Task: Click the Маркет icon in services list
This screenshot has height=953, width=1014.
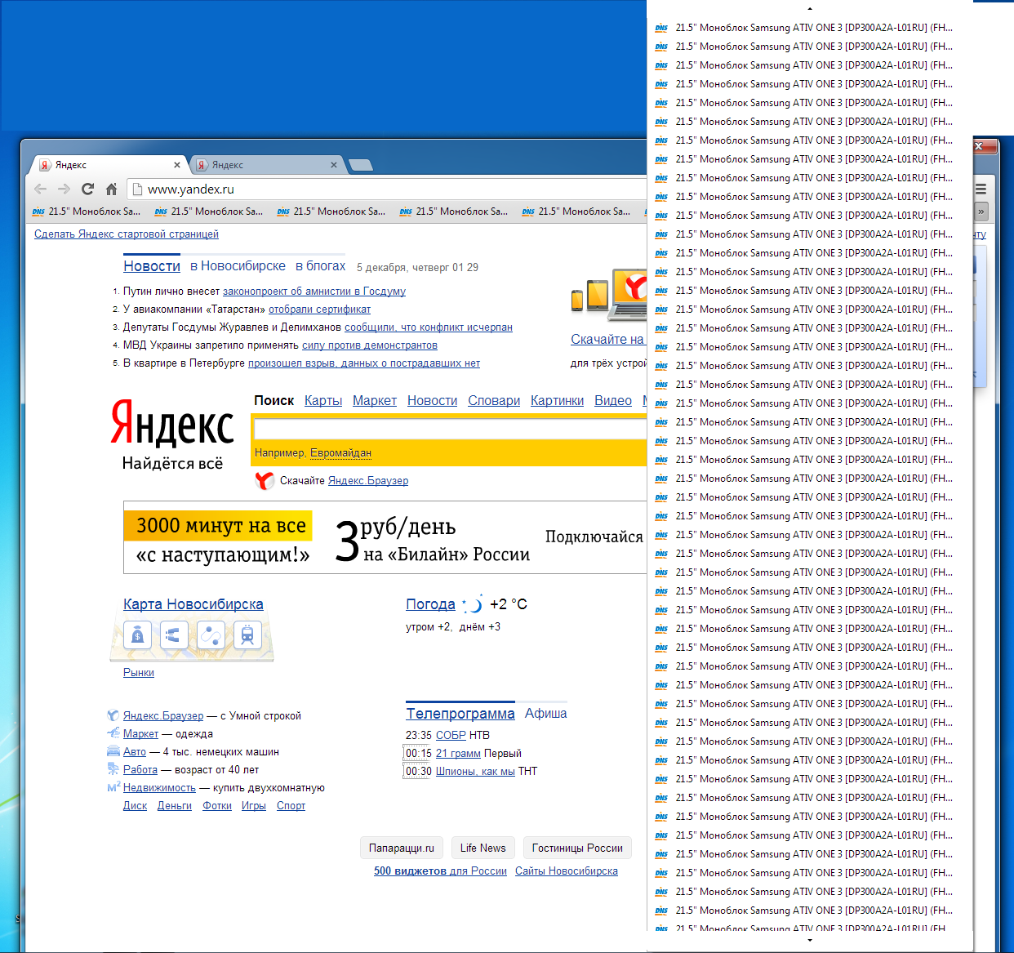Action: coord(113,734)
